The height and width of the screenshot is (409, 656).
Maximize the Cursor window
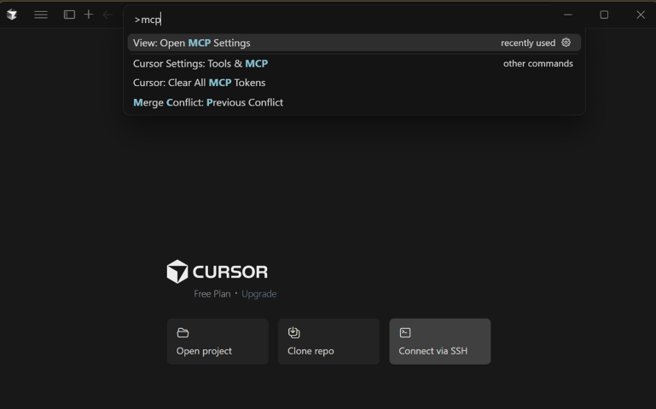[604, 14]
